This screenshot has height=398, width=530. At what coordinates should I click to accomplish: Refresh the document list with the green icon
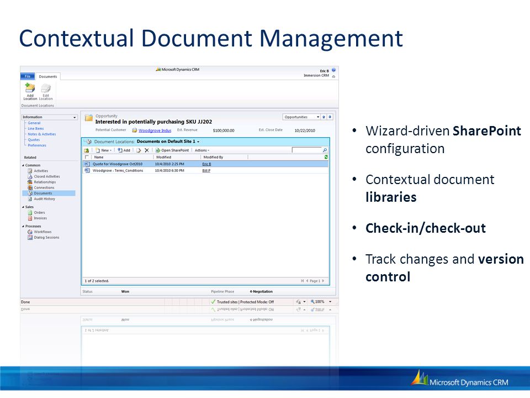tap(326, 157)
